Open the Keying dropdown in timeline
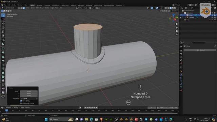 pyautogui.click(x=17, y=108)
